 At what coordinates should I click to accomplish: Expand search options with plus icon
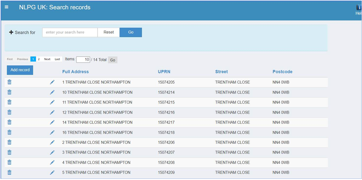[x=11, y=32]
